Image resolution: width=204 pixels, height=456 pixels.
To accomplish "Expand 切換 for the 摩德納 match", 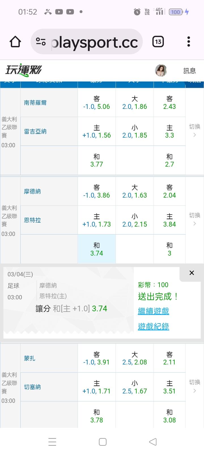I will pos(195,219).
